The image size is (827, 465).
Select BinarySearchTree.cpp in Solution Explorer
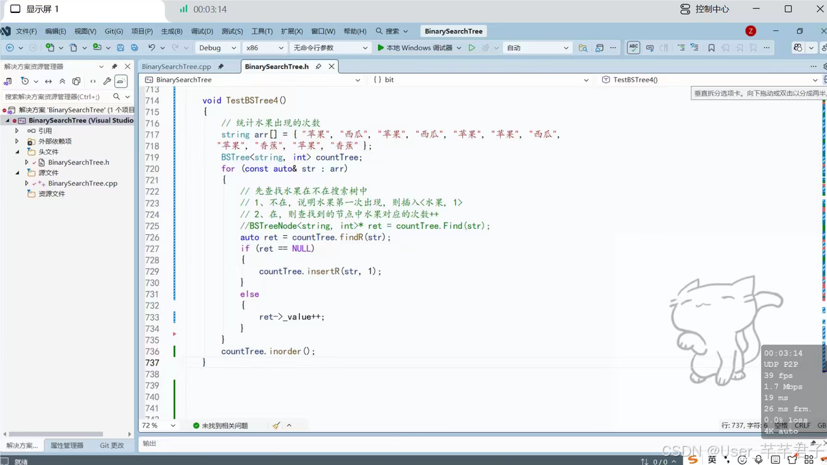(x=83, y=183)
